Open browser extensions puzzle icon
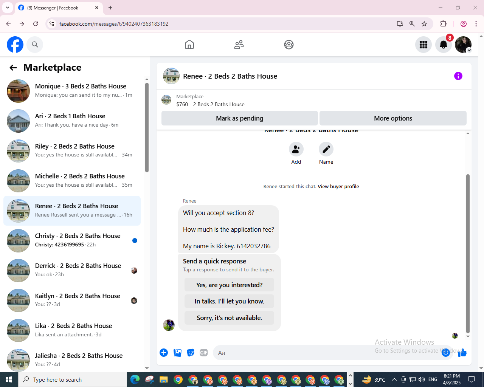This screenshot has height=387, width=484. (x=444, y=24)
